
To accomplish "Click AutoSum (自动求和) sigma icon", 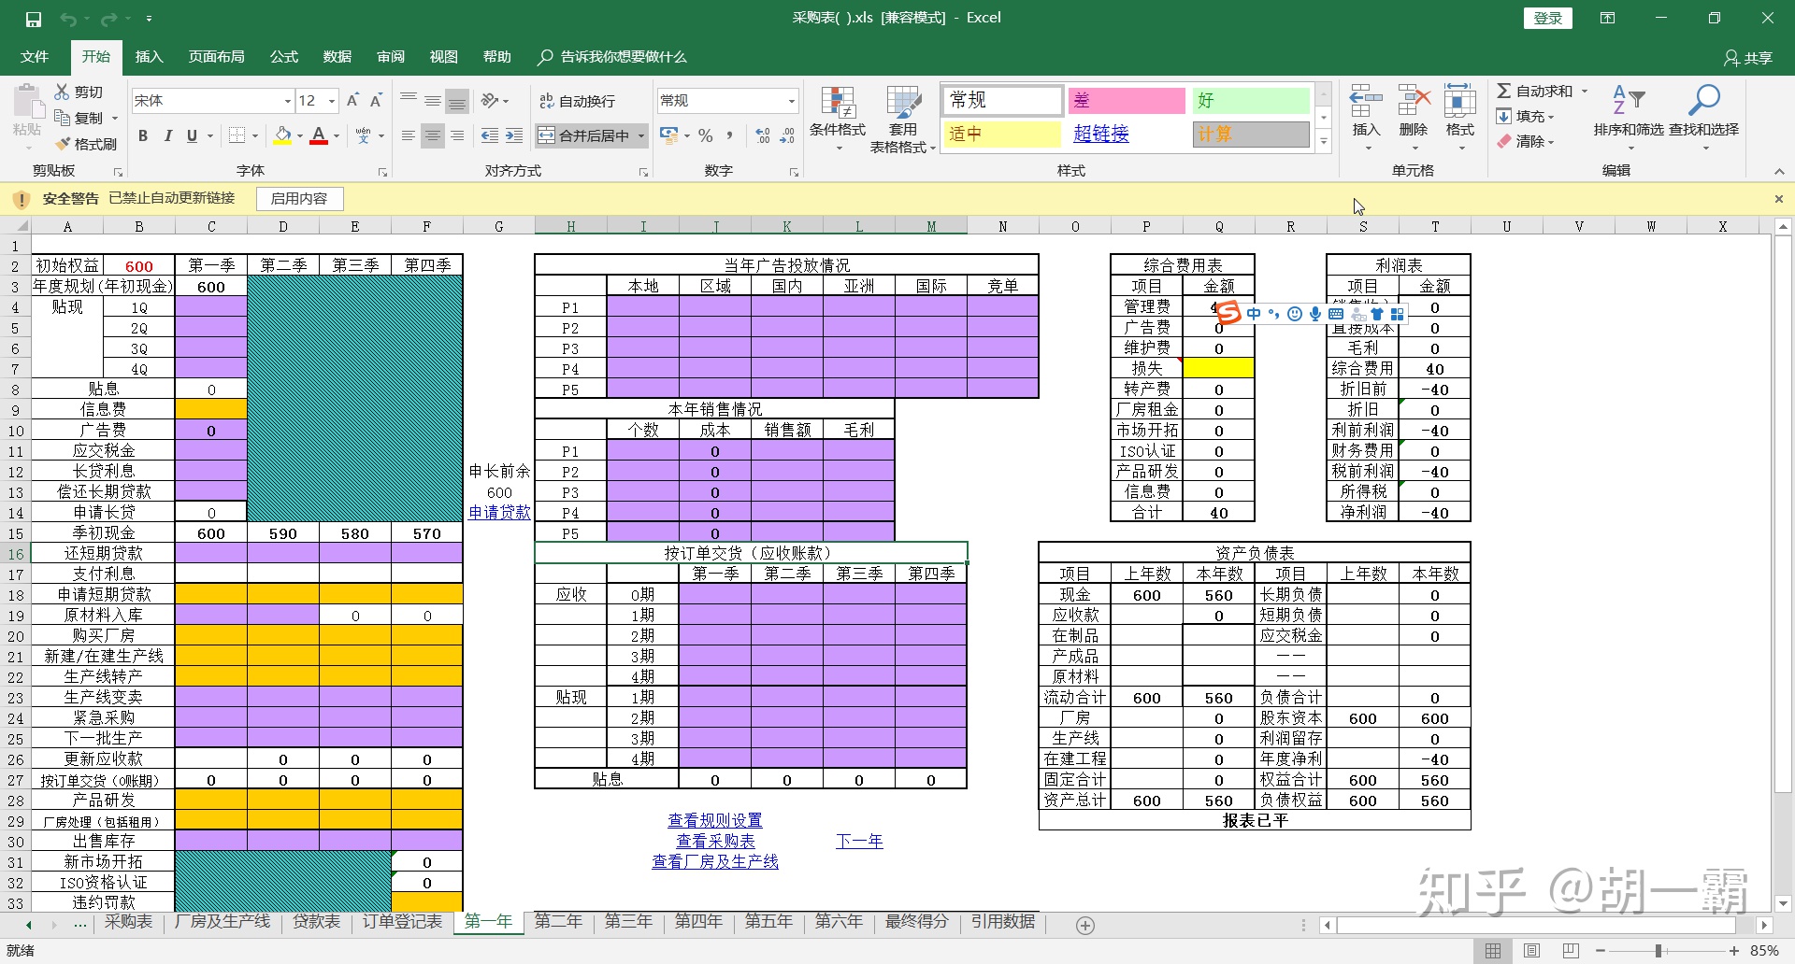I will tap(1503, 91).
